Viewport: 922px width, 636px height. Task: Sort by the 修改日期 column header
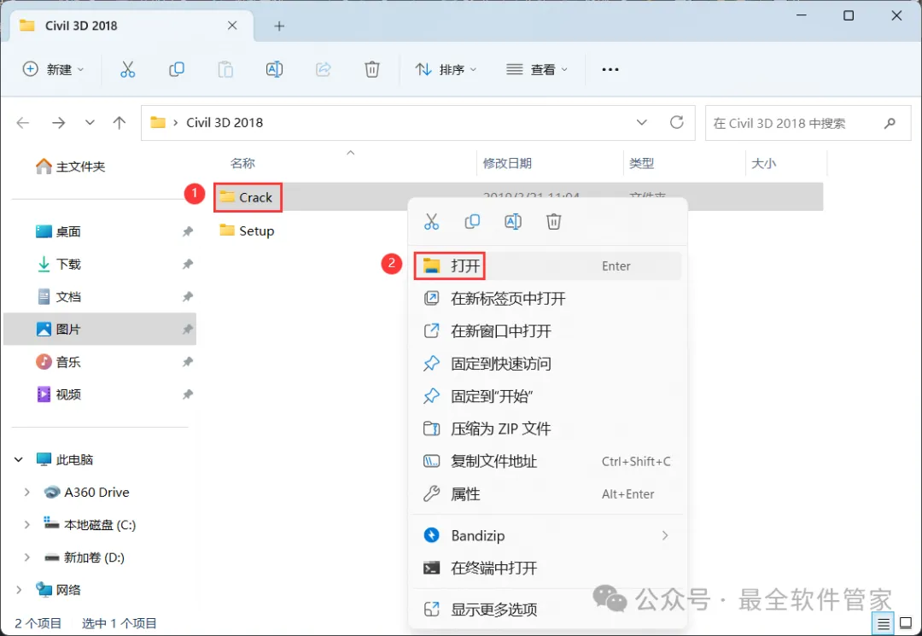tap(507, 163)
